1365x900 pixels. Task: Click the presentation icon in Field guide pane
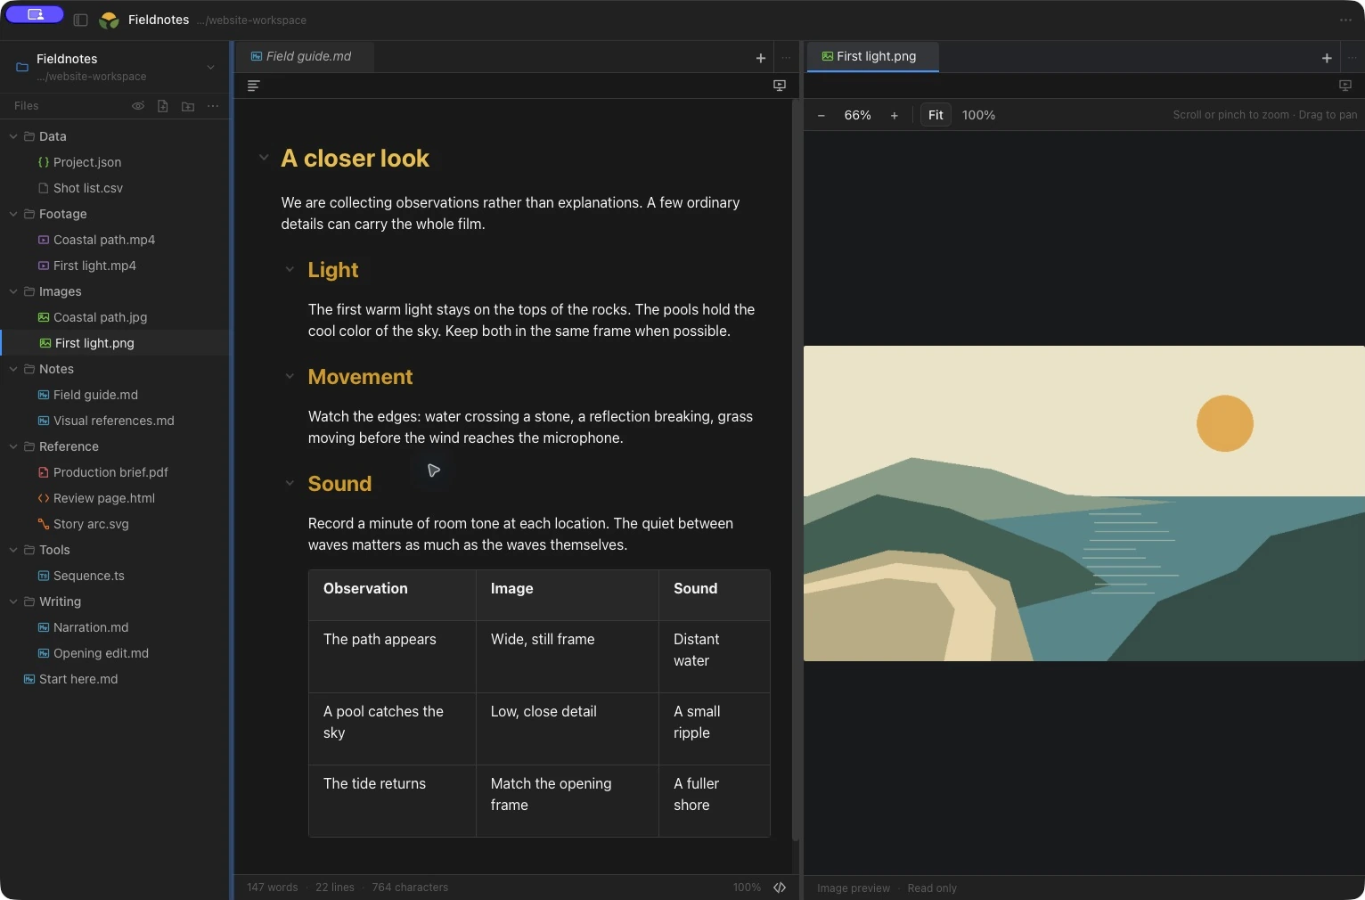pos(780,86)
